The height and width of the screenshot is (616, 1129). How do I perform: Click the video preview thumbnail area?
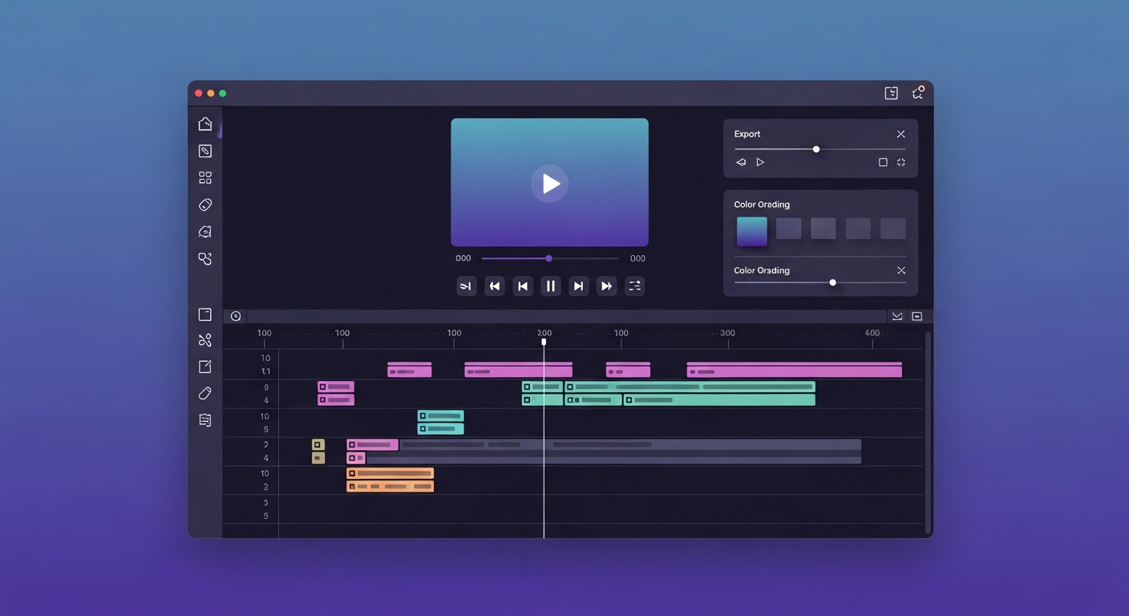pos(549,182)
